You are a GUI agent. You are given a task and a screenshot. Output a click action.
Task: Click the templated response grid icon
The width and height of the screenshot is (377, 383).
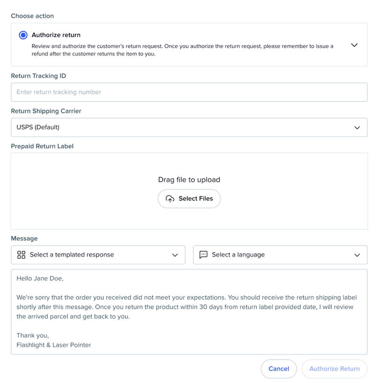(x=21, y=255)
